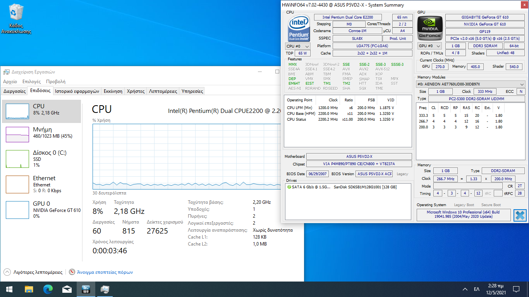Click the EIST feature label in HWiNFO
Viewport: 529px width, 297px height.
(x=310, y=84)
